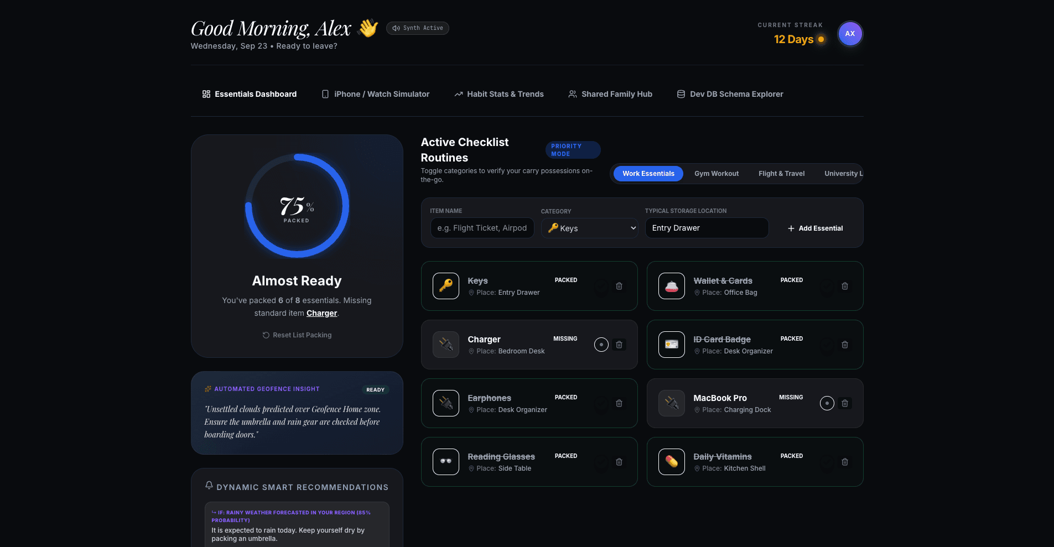Screen dimensions: 1054x547
Task: Open the Dev DB Schema Explorer tab
Action: 730,94
